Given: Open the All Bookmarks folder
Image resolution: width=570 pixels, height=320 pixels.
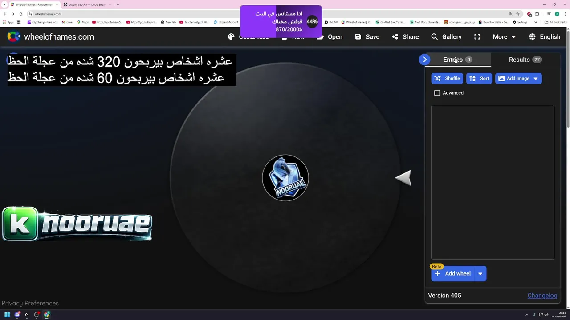Looking at the screenshot, I should tap(556, 22).
